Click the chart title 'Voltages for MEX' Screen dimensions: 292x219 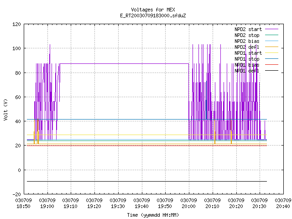pyautogui.click(x=153, y=10)
